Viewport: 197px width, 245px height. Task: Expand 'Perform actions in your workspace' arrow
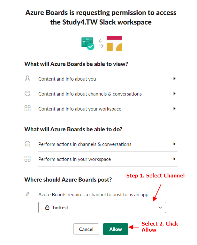pos(174,159)
